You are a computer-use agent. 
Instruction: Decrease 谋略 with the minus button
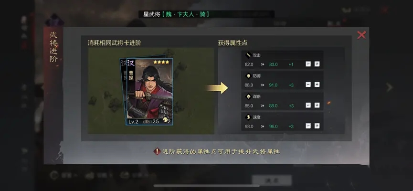pyautogui.click(x=308, y=106)
